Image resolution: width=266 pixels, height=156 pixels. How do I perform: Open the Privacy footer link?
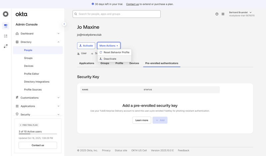(x=106, y=150)
